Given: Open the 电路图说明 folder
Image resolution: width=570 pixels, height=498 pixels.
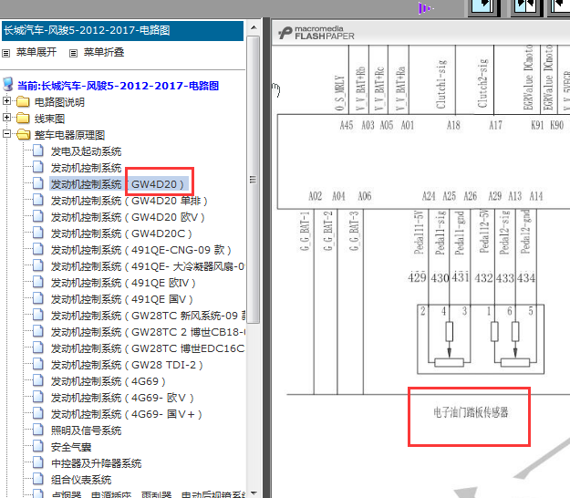Looking at the screenshot, I should 59,102.
